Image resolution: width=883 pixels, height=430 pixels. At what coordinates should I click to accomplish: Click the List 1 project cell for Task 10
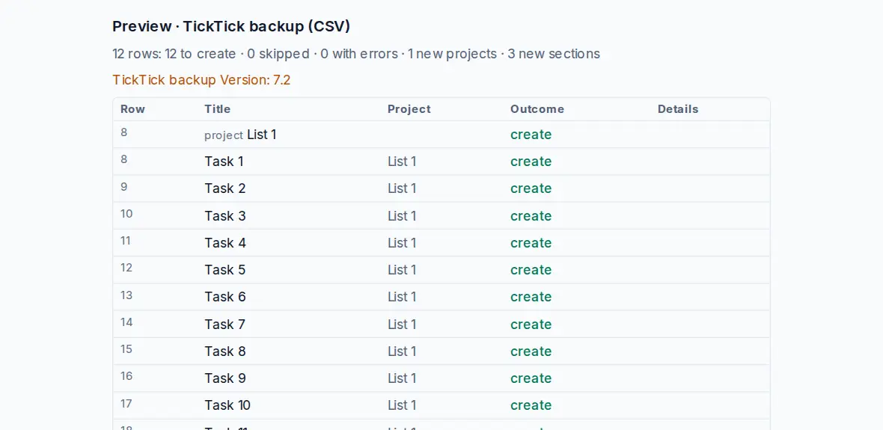click(x=402, y=406)
